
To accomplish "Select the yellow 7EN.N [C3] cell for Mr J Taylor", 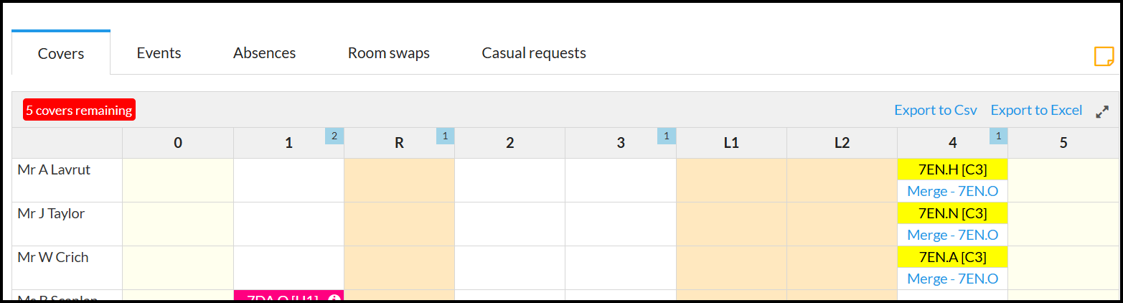I will 952,213.
